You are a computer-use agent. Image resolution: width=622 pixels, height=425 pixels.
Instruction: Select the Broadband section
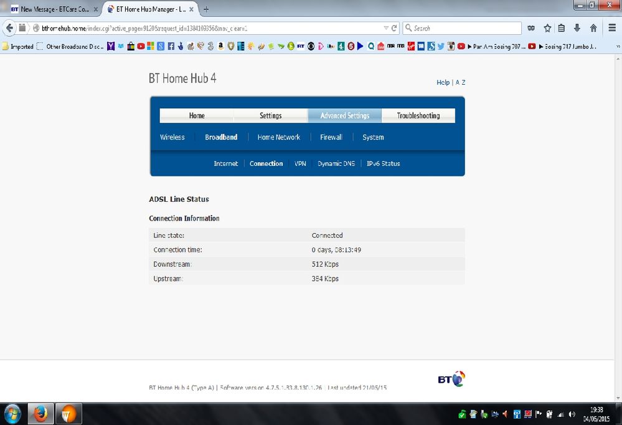(x=221, y=137)
